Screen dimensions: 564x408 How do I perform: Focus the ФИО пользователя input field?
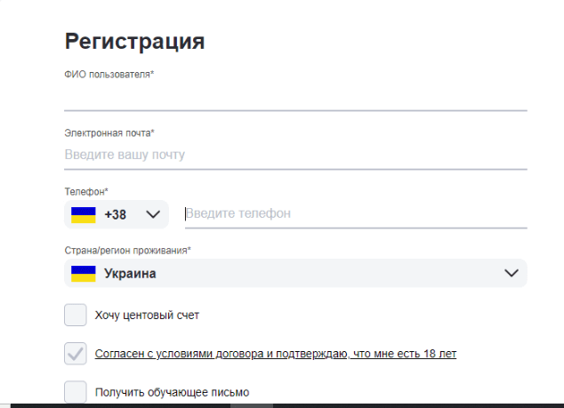[x=295, y=96]
